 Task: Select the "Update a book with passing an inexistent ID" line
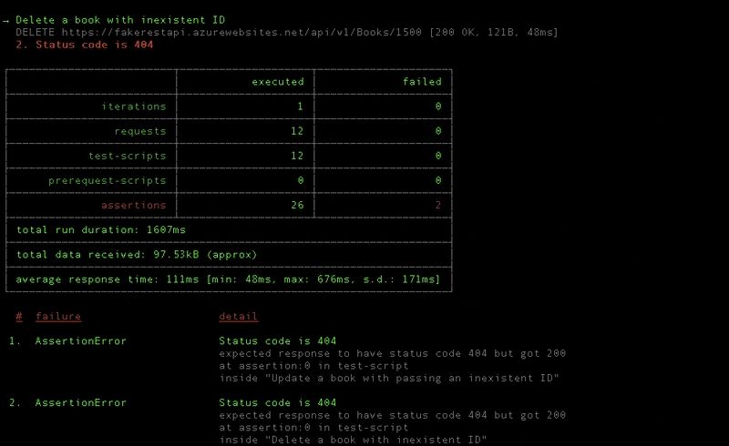coord(389,378)
